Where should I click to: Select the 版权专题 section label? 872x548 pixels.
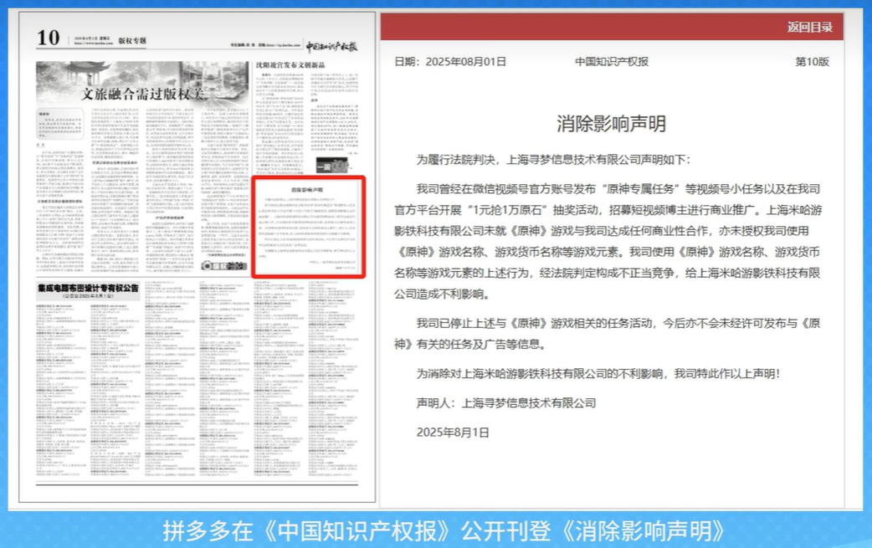(131, 40)
